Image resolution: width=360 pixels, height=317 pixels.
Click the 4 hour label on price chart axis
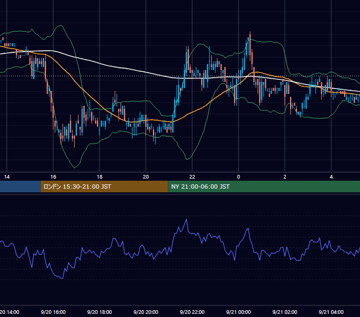pyautogui.click(x=331, y=177)
